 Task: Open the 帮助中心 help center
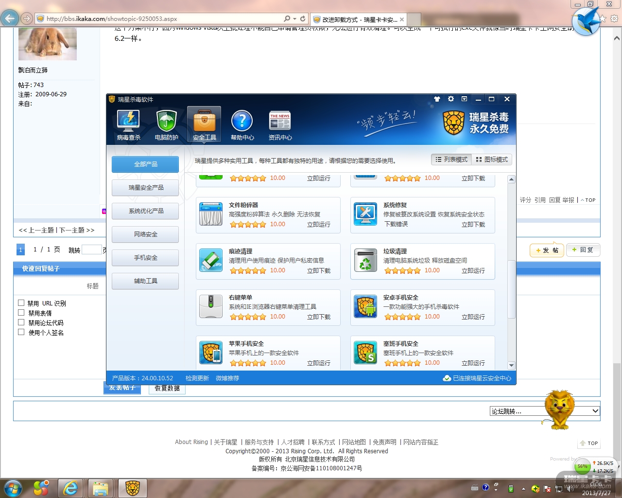coord(242,125)
